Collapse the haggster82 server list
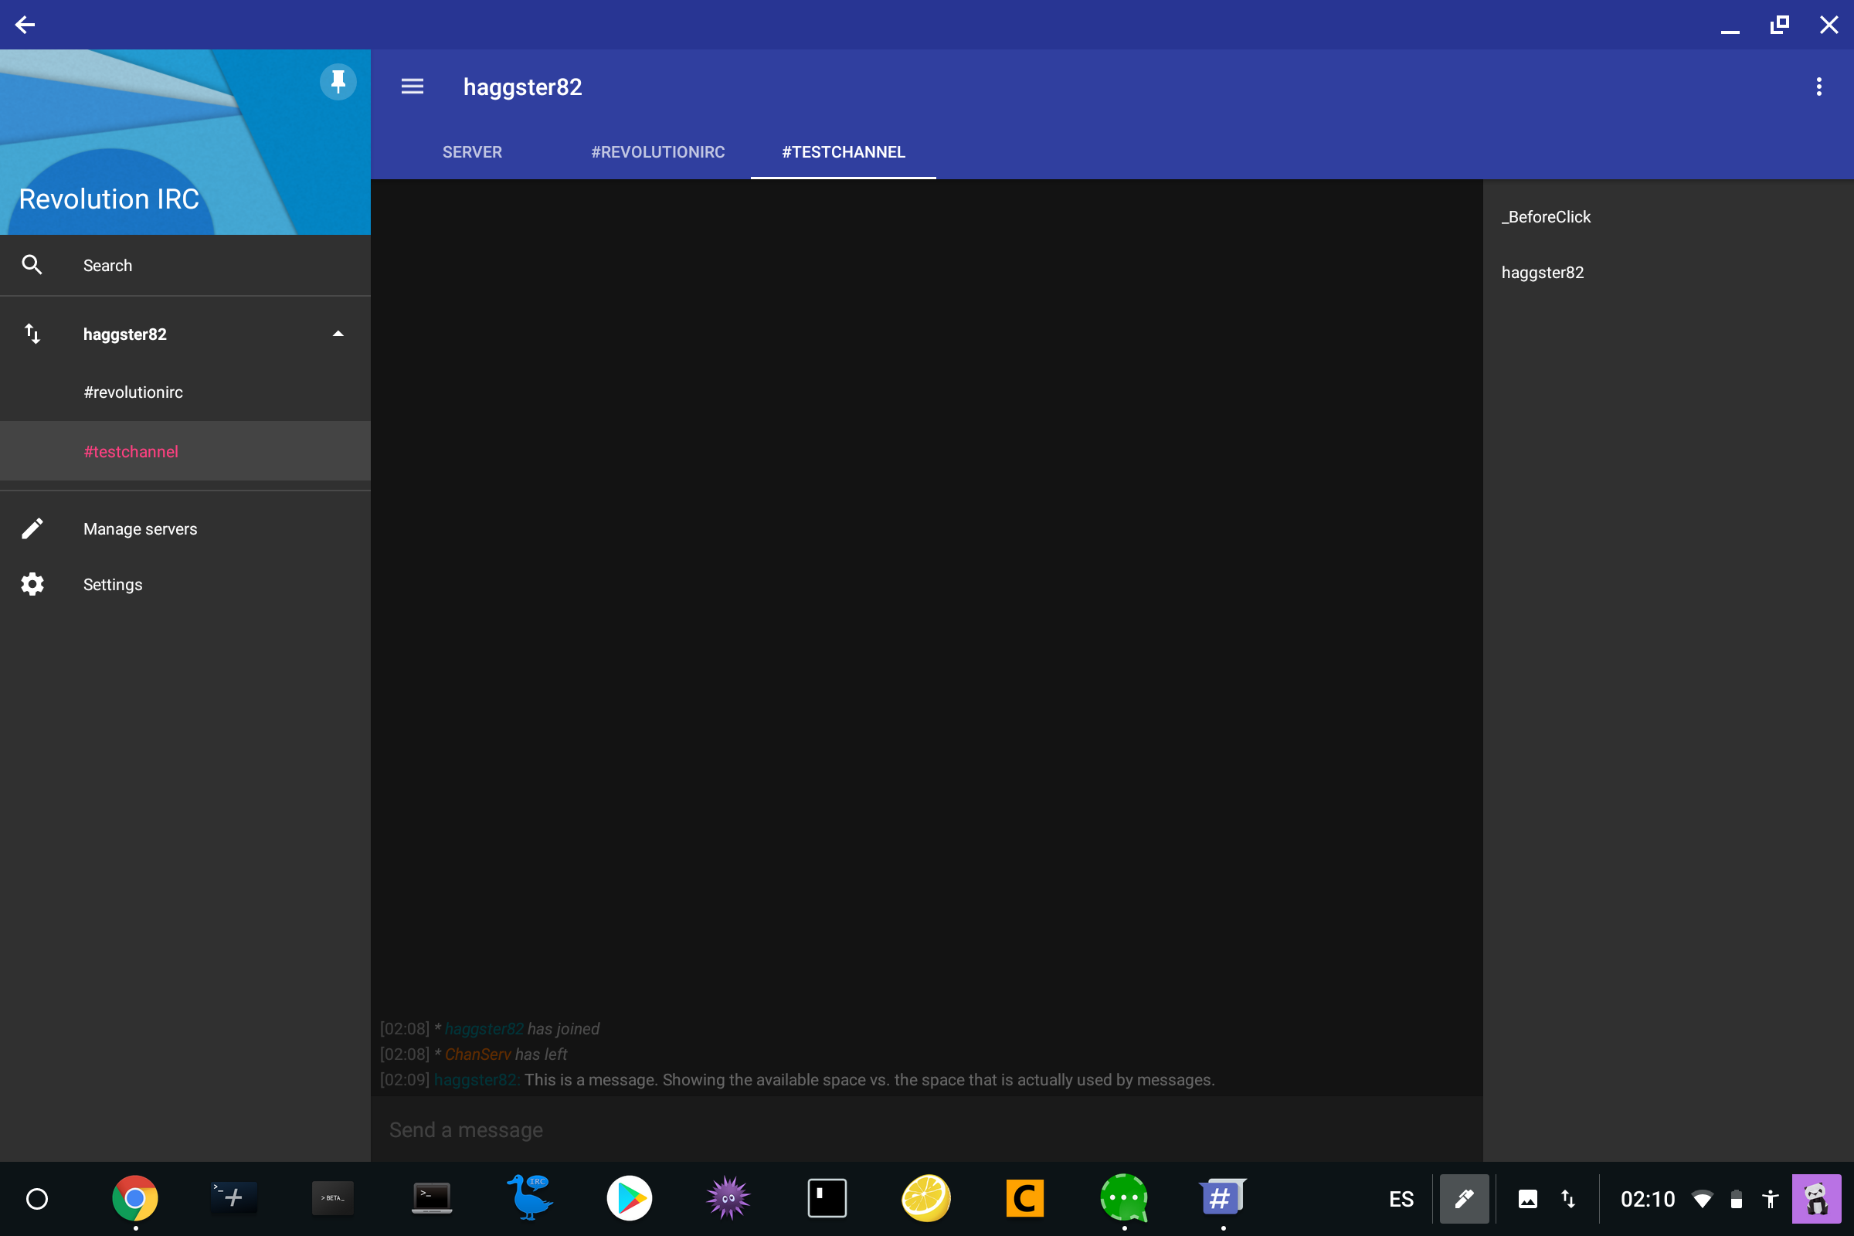 (338, 334)
